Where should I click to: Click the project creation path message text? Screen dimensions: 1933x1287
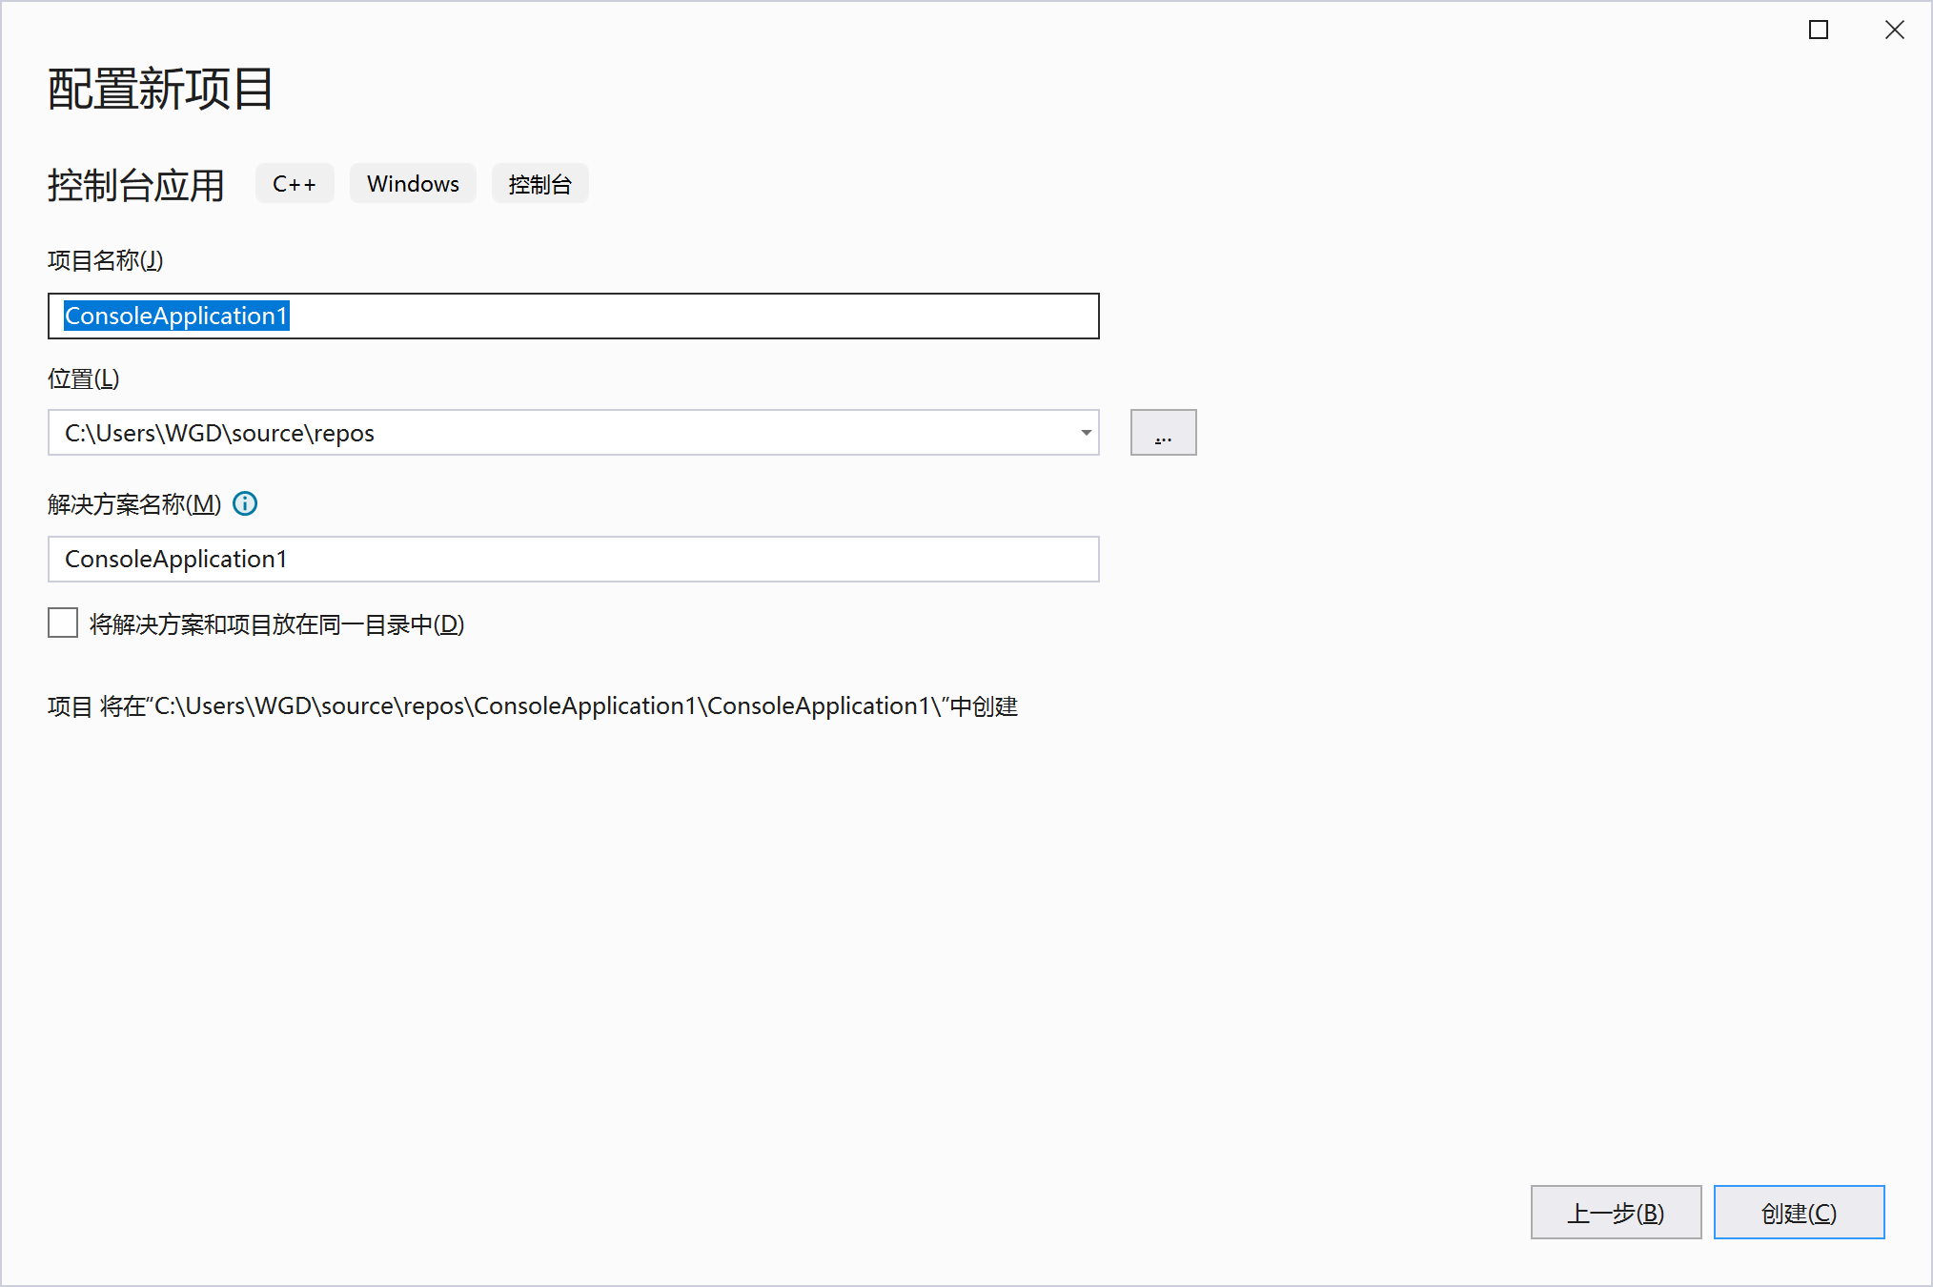(533, 706)
